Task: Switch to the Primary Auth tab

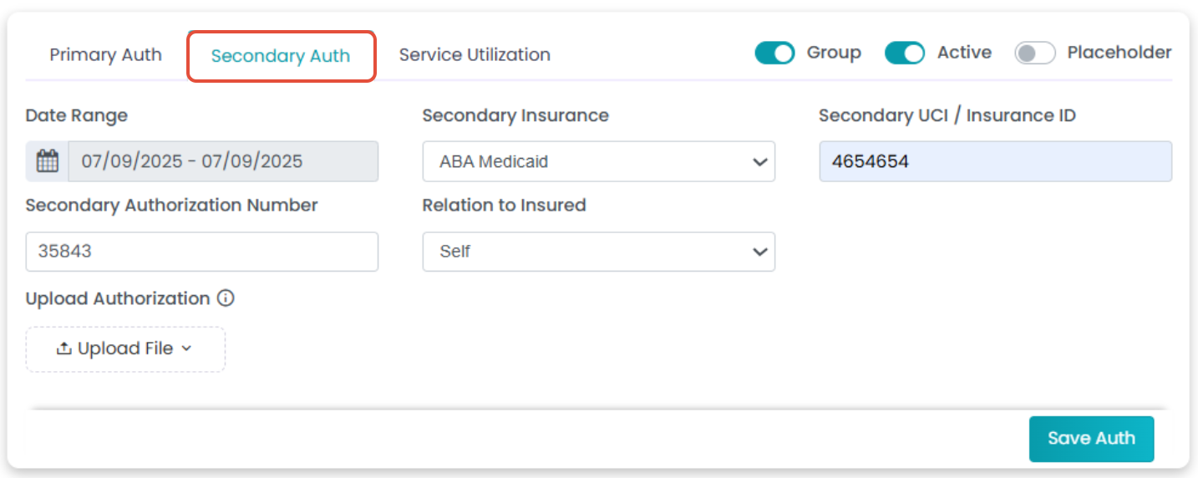Action: coord(105,55)
